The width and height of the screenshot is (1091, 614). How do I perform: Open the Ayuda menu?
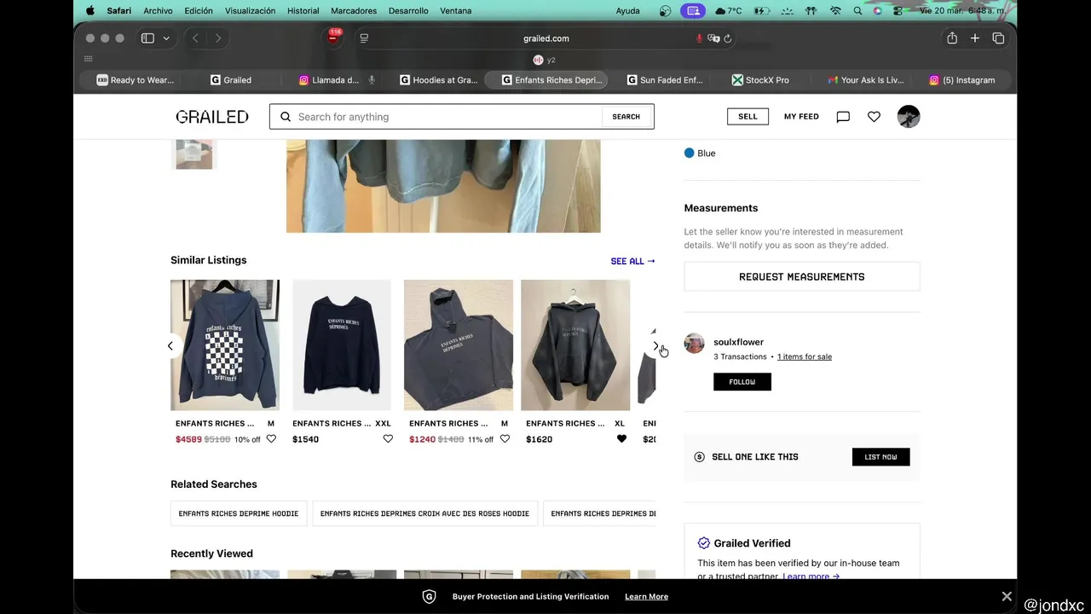tap(628, 10)
